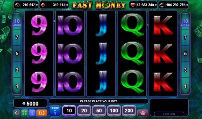The width and height of the screenshot is (202, 119).
Task: Click the clubs jackpot icon
Action: pos(18,5)
